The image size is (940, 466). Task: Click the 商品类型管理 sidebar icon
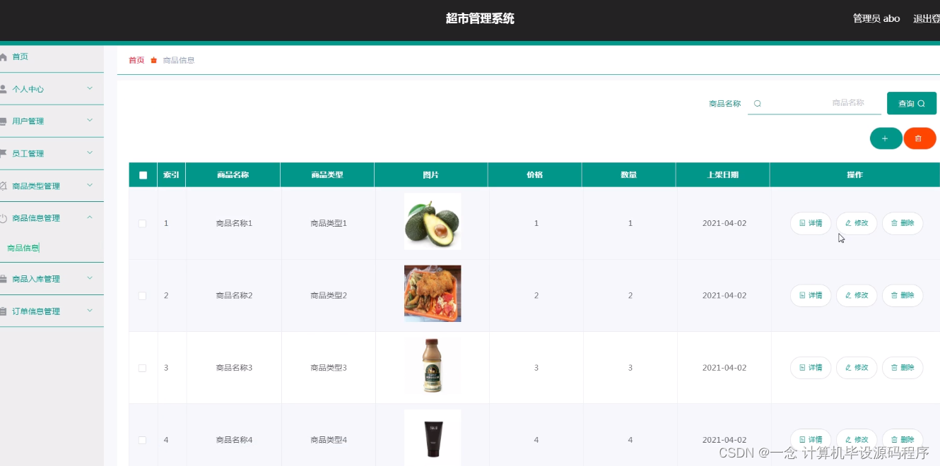coord(6,186)
